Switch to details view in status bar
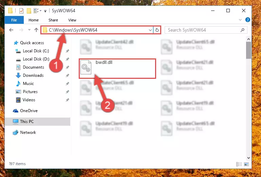Image resolution: width=261 pixels, height=177 pixels. point(239,164)
